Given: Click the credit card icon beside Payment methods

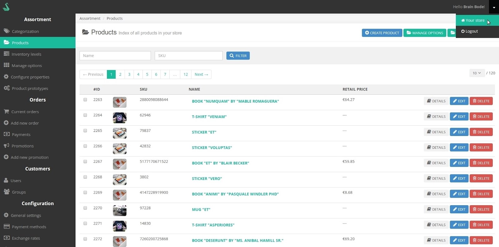Looking at the screenshot, I should pyautogui.click(x=7, y=226).
